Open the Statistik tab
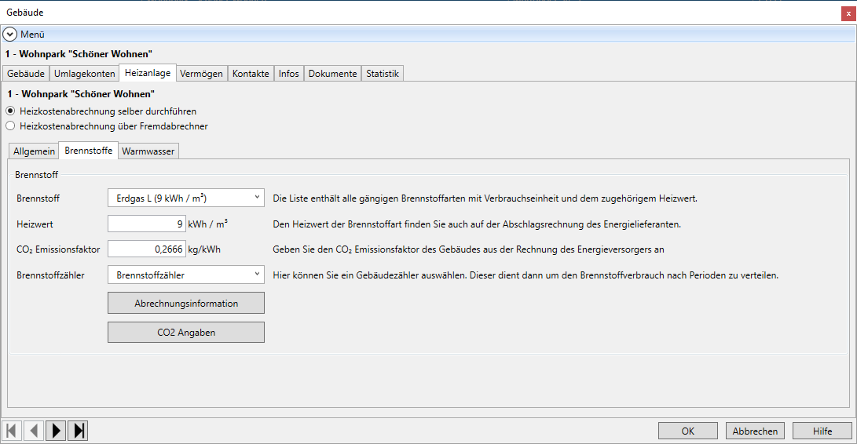The height and width of the screenshot is (444, 857). [383, 74]
